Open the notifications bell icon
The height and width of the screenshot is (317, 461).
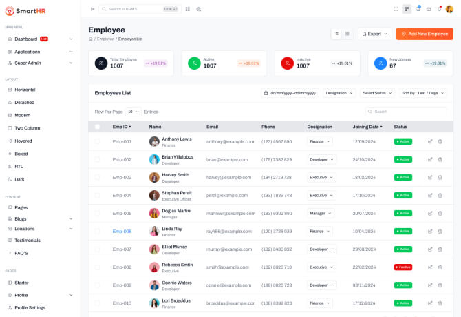(x=439, y=9)
